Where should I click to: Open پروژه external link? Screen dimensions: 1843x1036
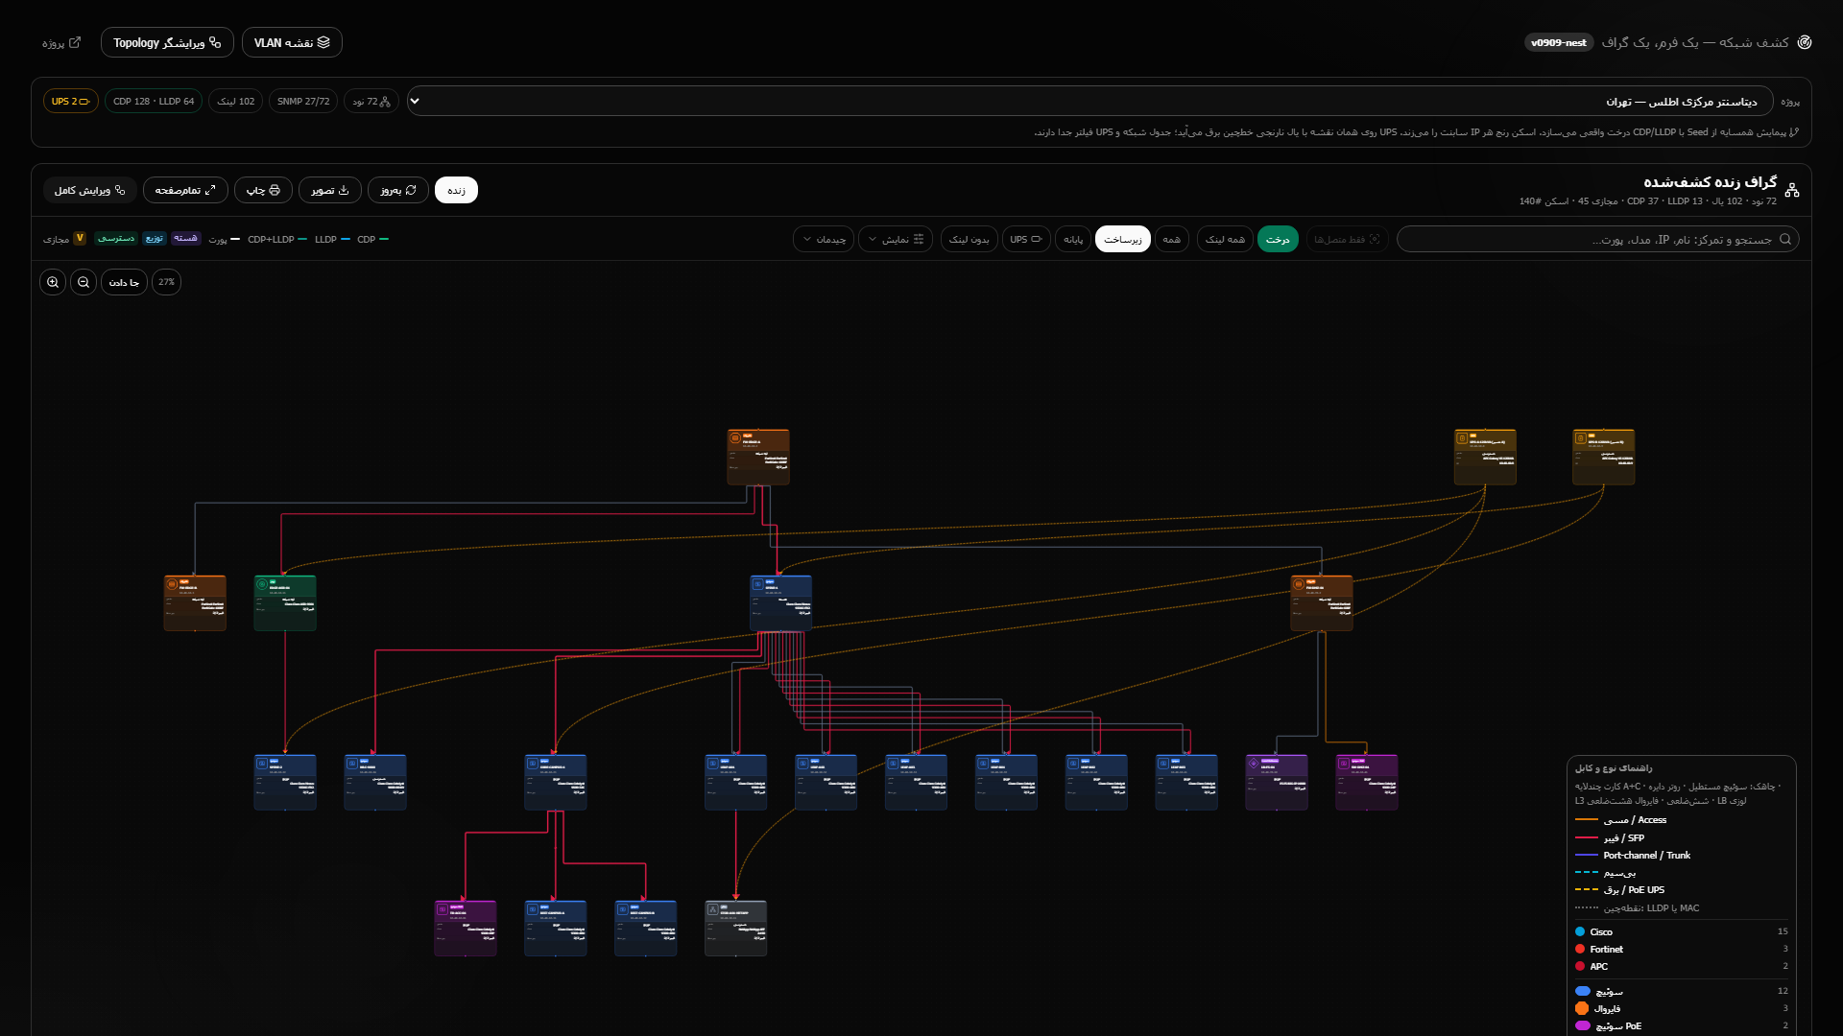pos(61,42)
